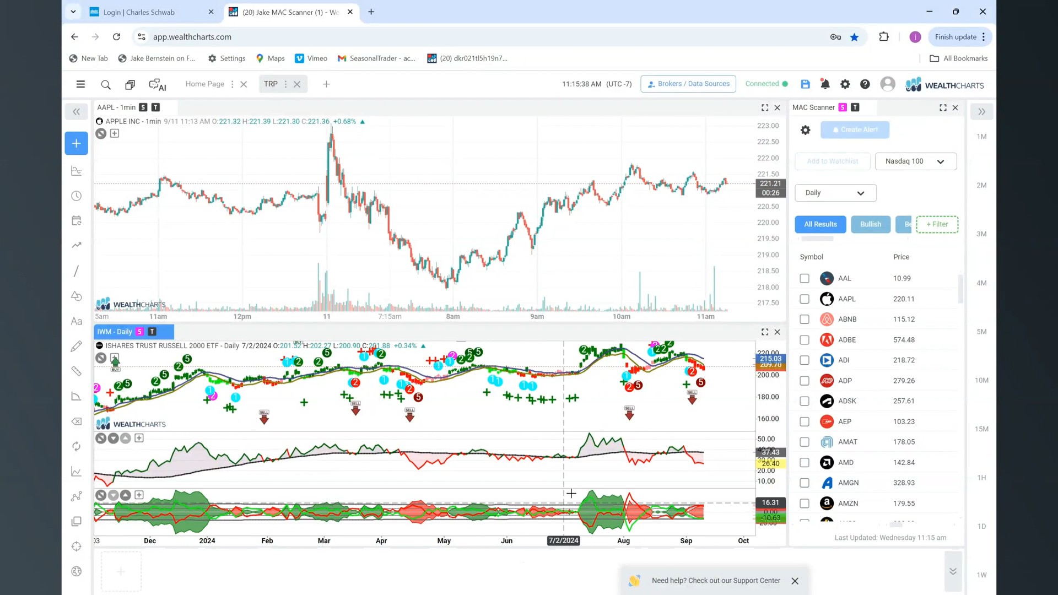
Task: Open the user account avatar
Action: tap(888, 84)
